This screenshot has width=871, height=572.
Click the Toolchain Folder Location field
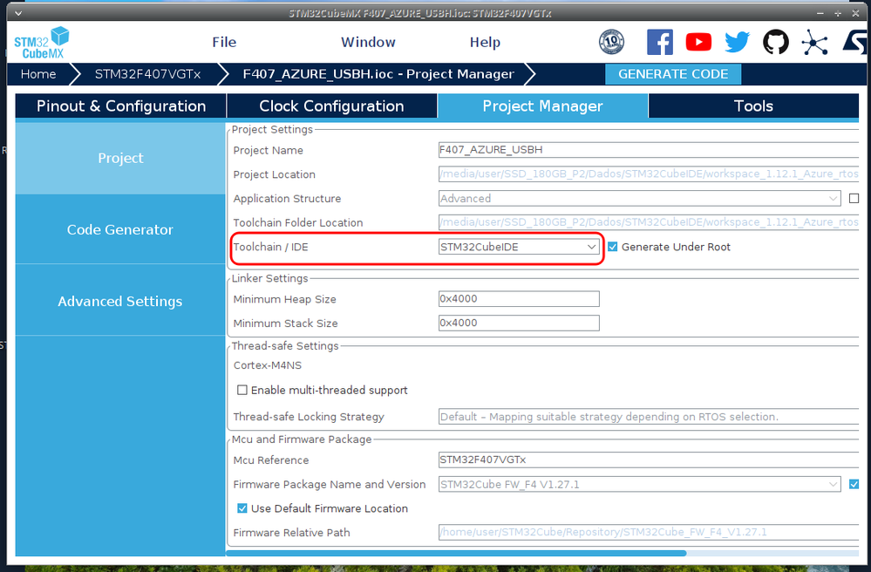point(649,222)
